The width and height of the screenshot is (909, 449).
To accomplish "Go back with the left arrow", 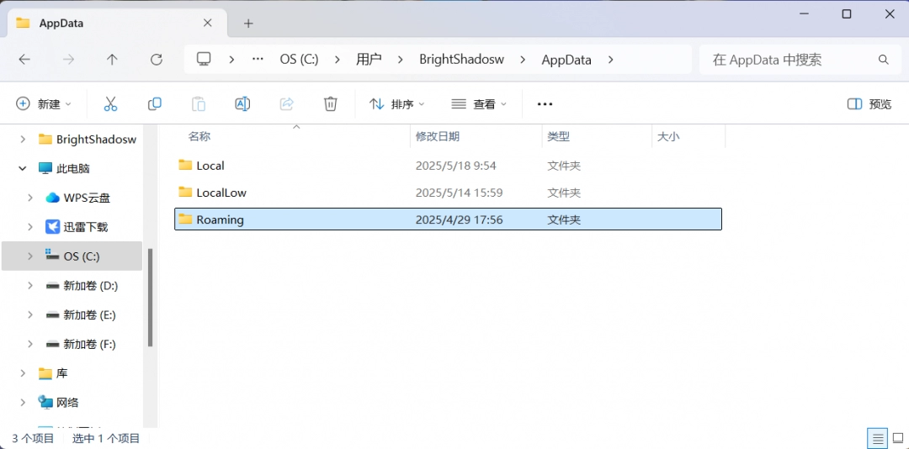I will tap(24, 59).
